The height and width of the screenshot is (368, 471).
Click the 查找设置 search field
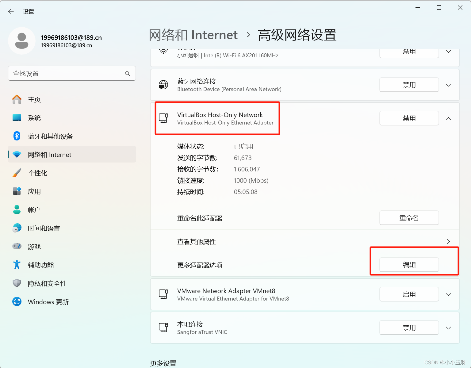coord(72,73)
